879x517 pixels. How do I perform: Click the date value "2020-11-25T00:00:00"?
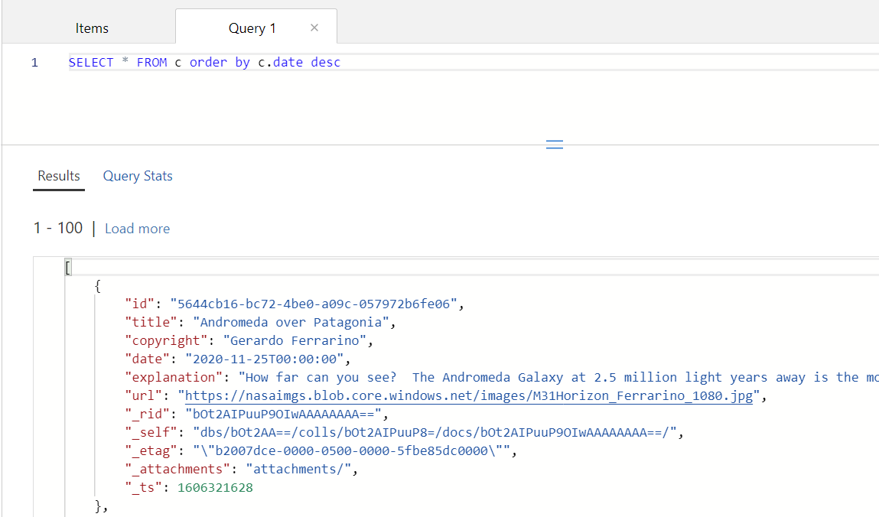point(265,359)
